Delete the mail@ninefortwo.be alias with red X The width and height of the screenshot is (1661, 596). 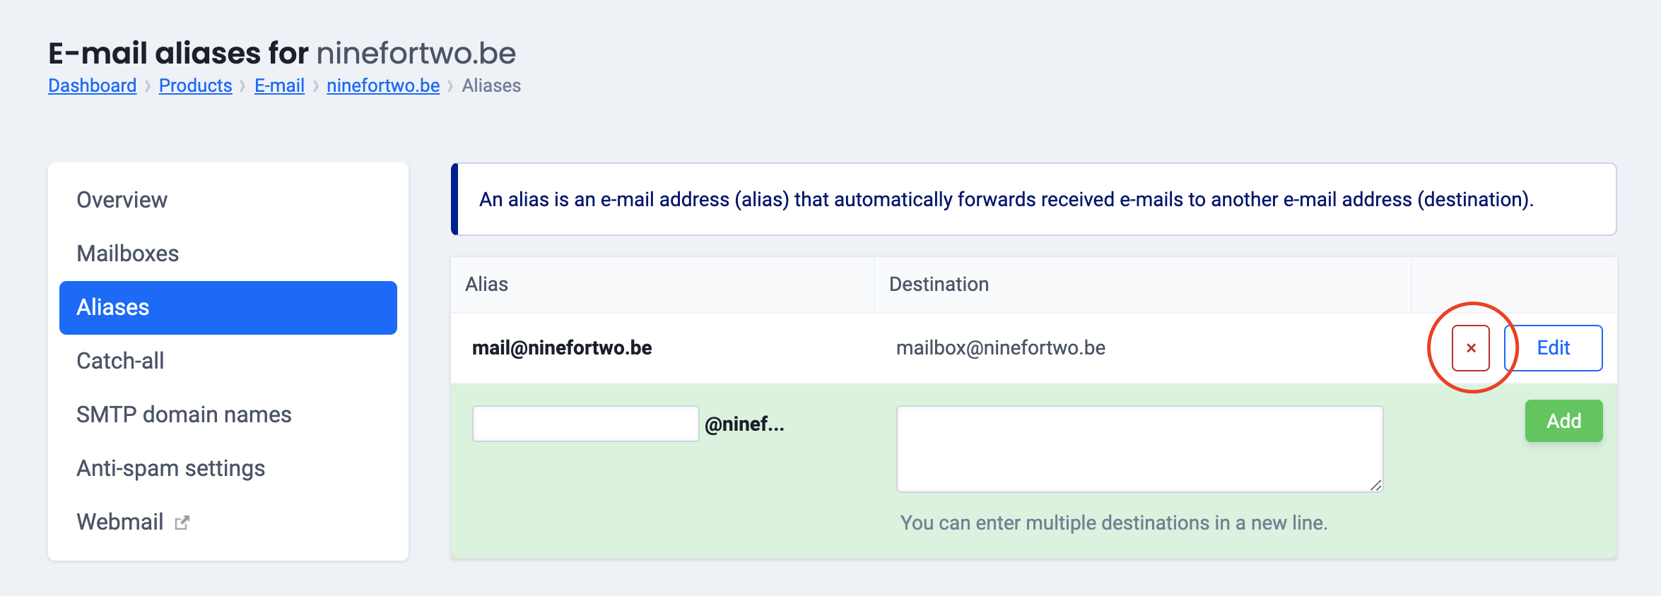point(1470,348)
